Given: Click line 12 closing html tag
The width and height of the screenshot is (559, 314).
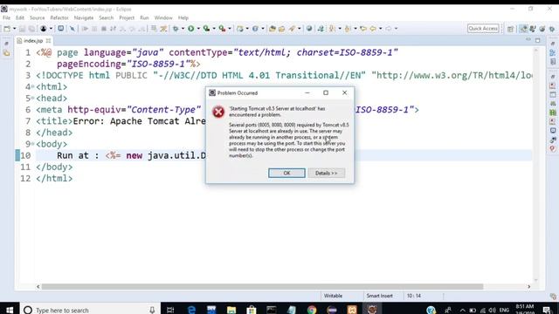Looking at the screenshot, I should tap(54, 178).
